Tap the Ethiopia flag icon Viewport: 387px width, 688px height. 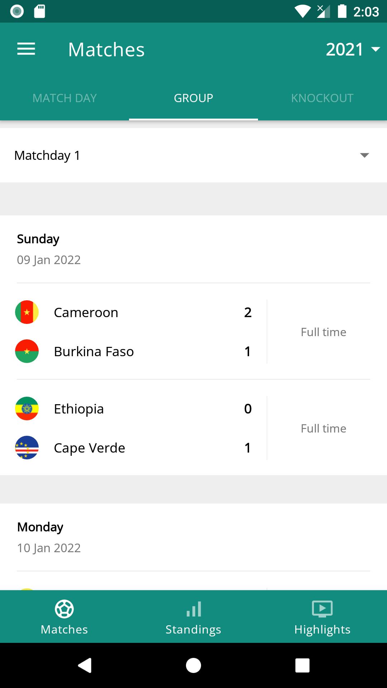tap(27, 408)
